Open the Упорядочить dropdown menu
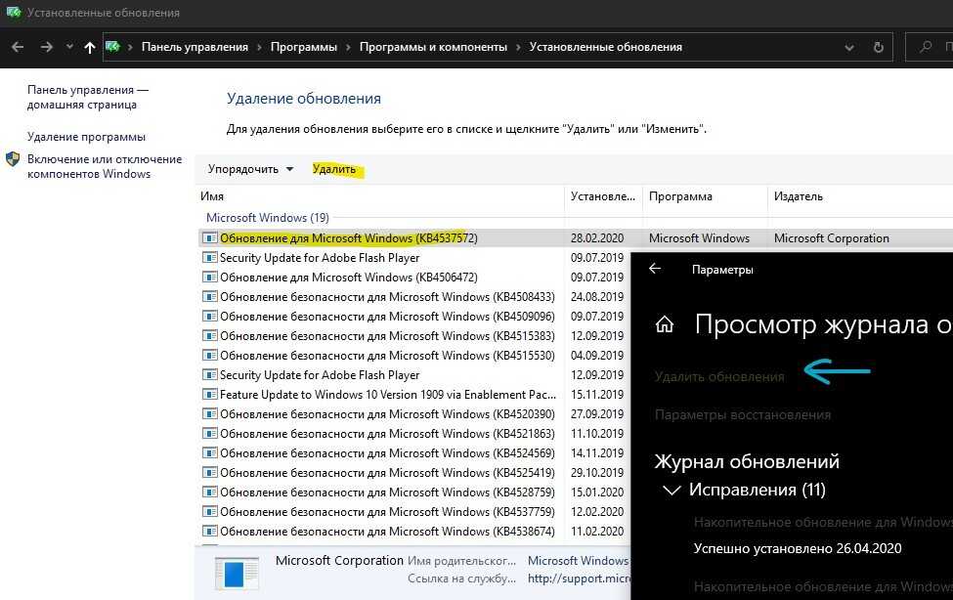Image resolution: width=953 pixels, height=600 pixels. coord(250,169)
